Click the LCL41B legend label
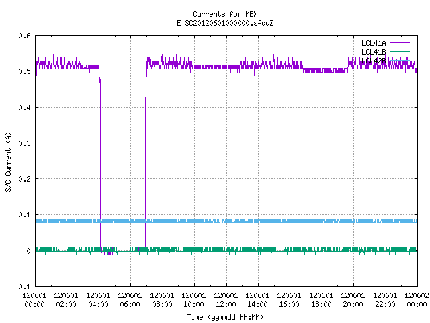Screen dimensions: 430x323 tap(374, 52)
